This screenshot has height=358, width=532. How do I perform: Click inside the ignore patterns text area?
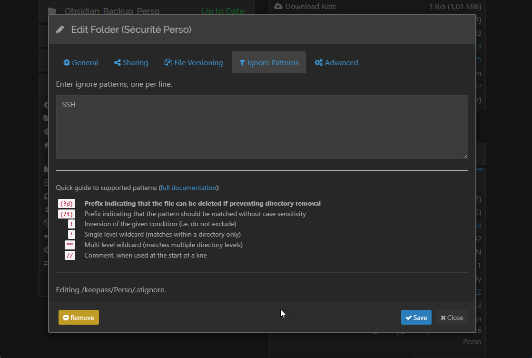pos(262,127)
